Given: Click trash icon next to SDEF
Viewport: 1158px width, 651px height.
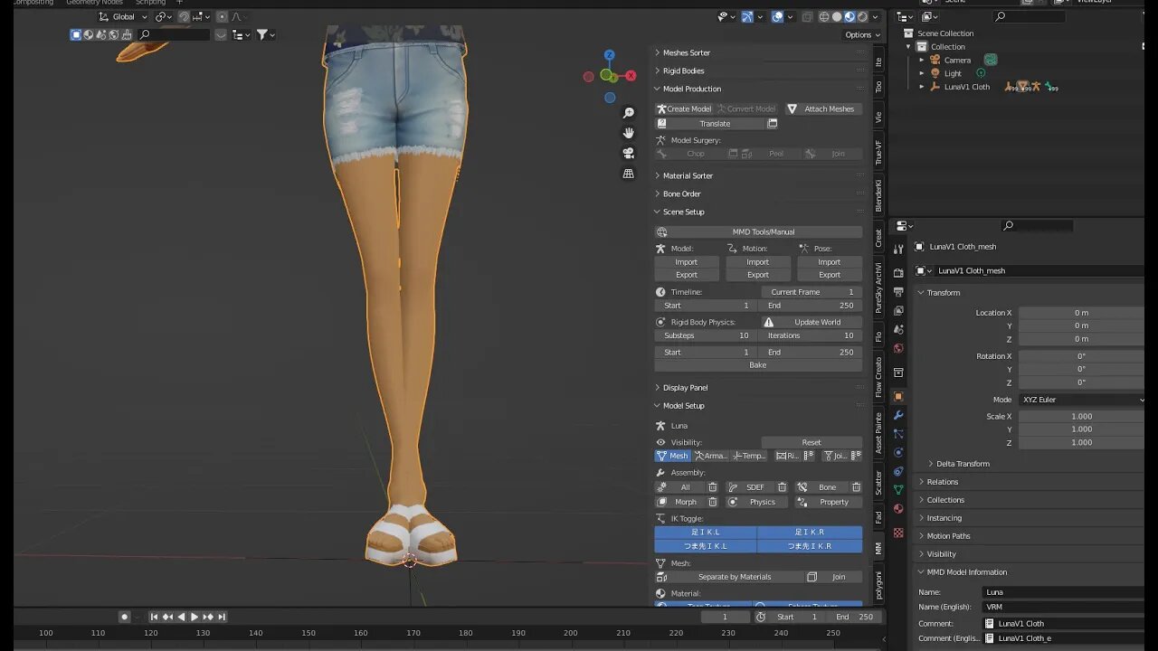Looking at the screenshot, I should 782,487.
